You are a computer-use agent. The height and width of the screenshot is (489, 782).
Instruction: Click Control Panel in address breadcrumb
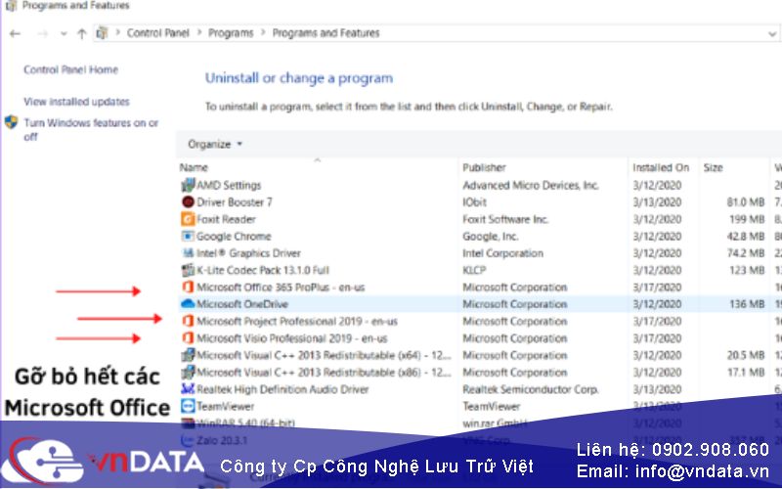pyautogui.click(x=158, y=33)
